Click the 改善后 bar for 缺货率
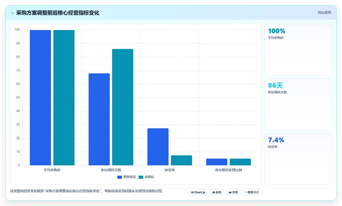 (181, 160)
